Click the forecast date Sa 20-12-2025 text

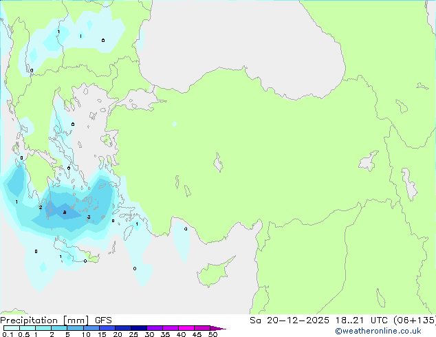tap(290, 320)
